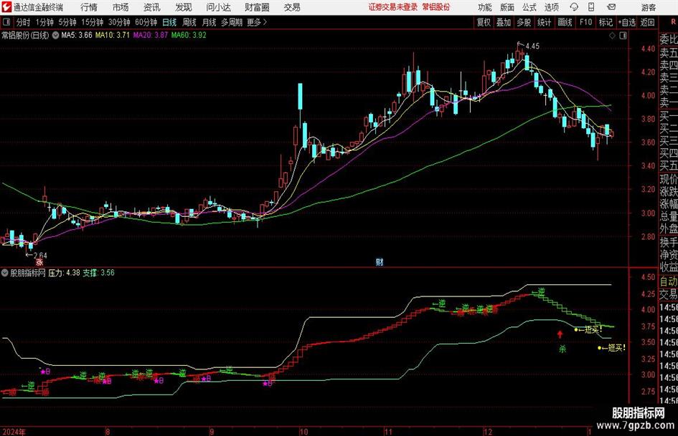Screen dimensions: 678x436
Task: Click the mobile phone icon
Action: pos(591,7)
